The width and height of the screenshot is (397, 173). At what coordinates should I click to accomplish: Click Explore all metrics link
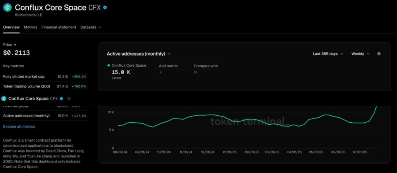click(19, 127)
